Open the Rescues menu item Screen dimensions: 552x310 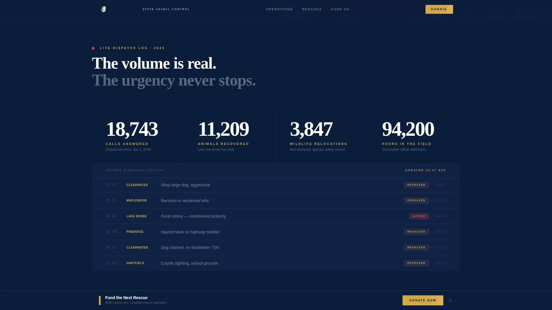click(312, 9)
